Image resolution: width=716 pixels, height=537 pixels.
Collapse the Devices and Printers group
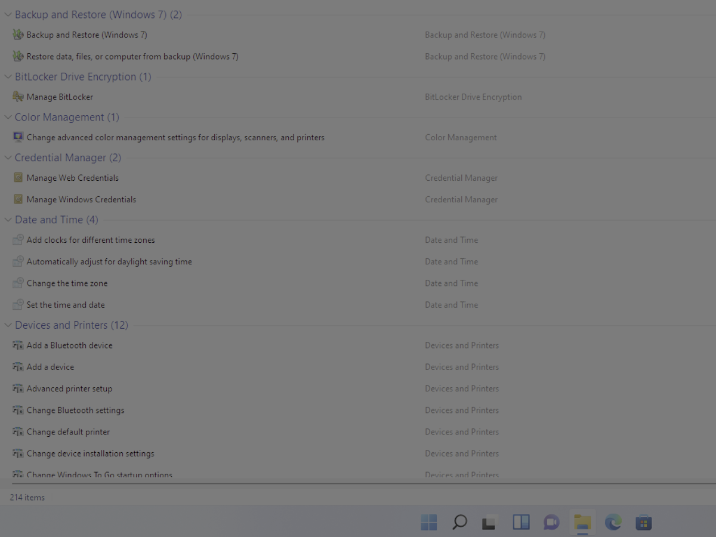click(8, 325)
